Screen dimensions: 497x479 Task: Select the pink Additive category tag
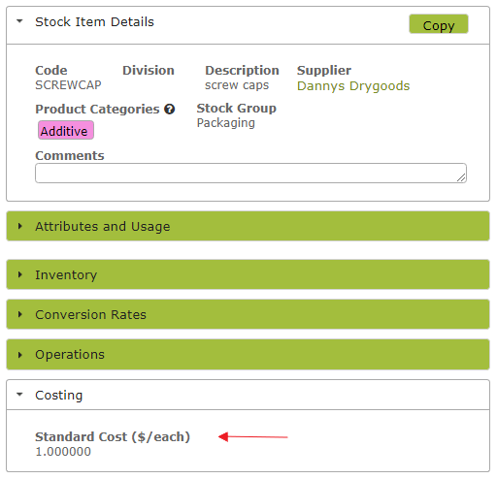pos(66,130)
